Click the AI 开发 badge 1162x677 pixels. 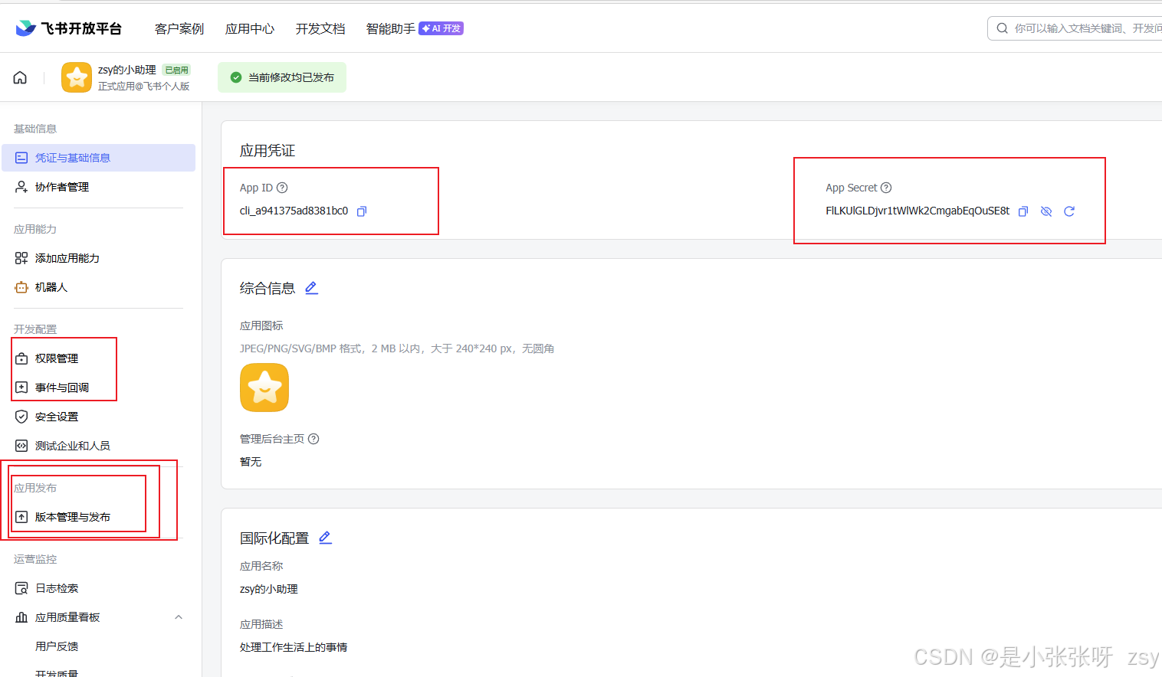click(441, 28)
